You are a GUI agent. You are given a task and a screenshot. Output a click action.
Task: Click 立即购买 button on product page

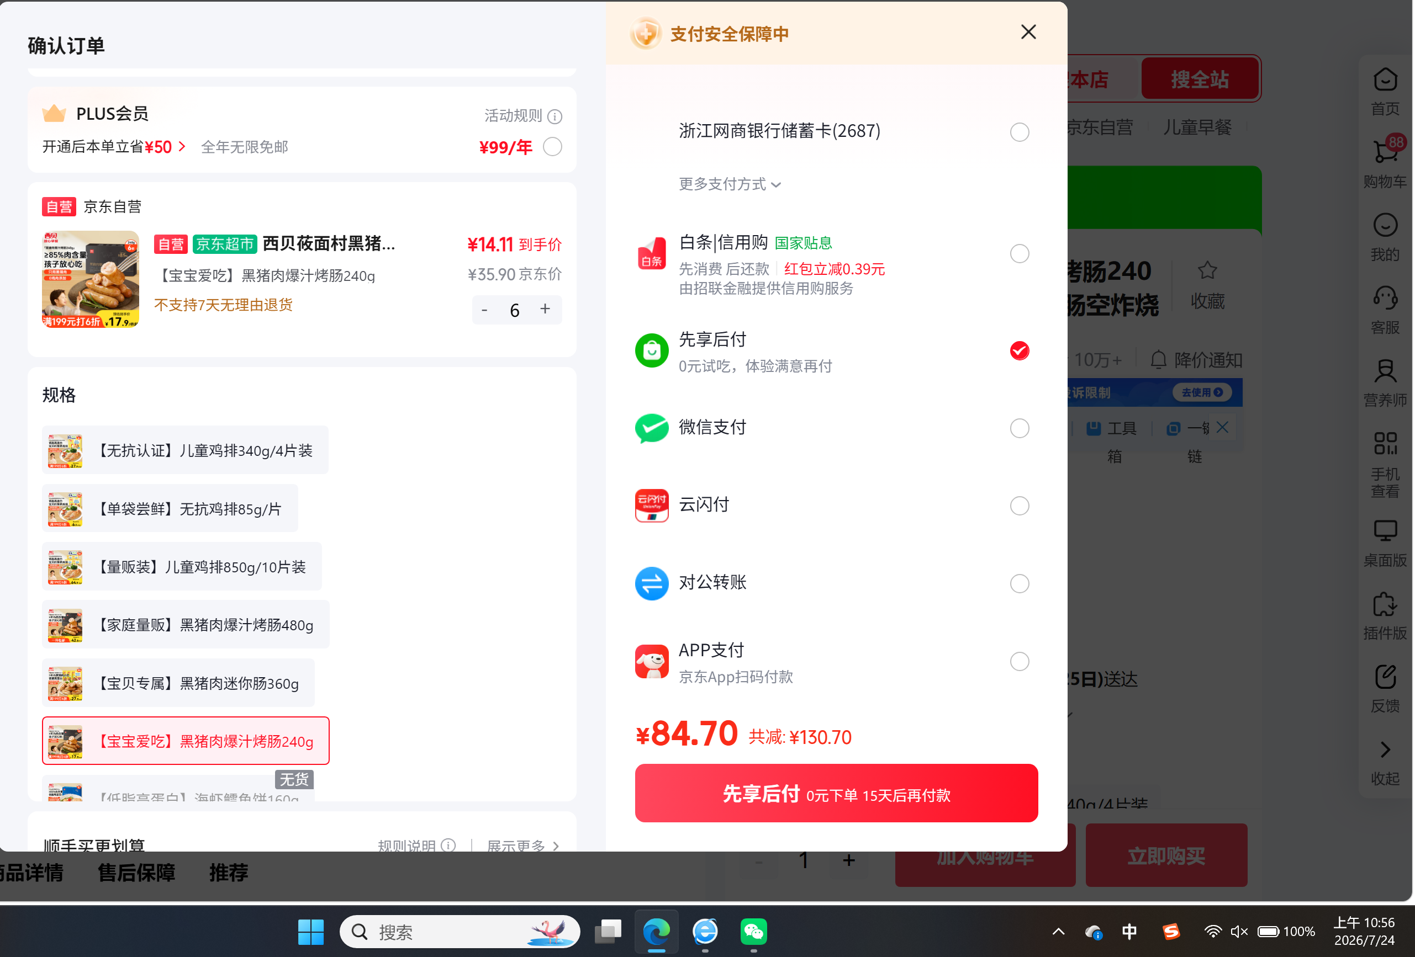pyautogui.click(x=1166, y=855)
